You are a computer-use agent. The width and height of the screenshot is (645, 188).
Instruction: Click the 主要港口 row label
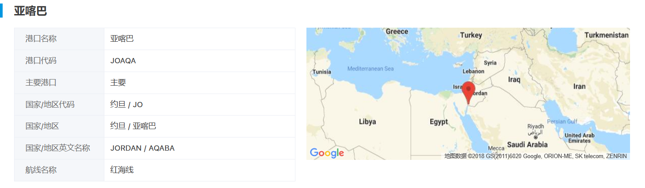[x=41, y=83]
